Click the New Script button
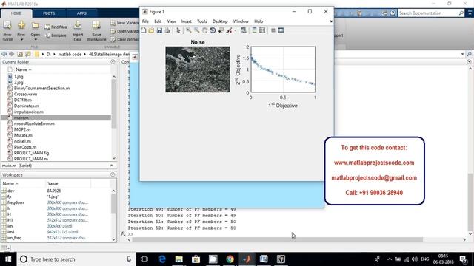The image size is (474, 266). coord(7,31)
